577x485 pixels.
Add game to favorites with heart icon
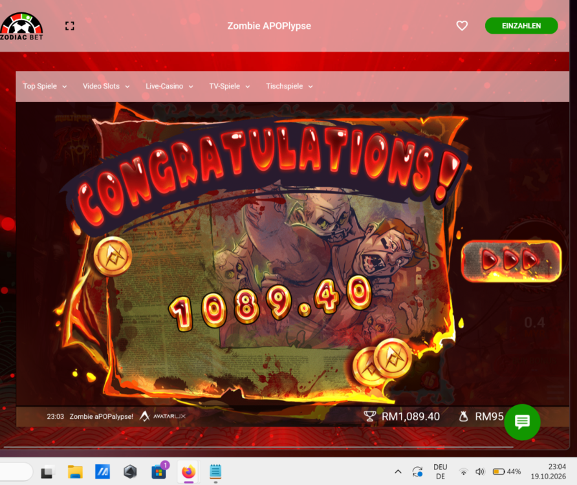coord(462,26)
